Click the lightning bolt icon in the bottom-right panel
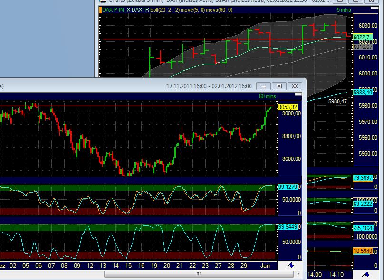 tap(366, 274)
